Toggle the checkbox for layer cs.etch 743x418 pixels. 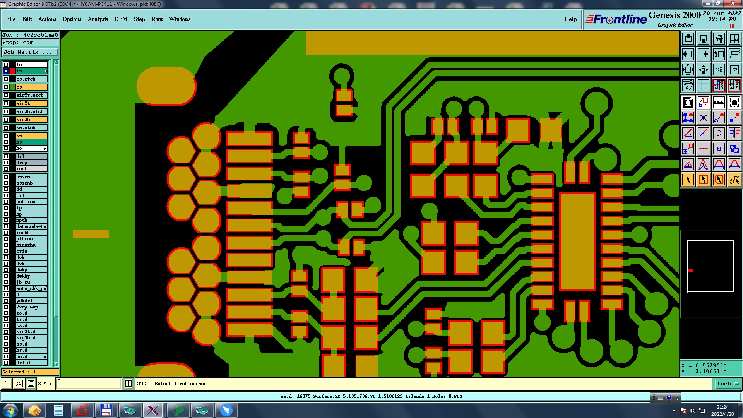[6, 79]
